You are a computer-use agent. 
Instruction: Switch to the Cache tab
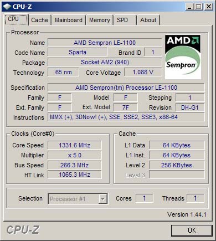(x=39, y=20)
